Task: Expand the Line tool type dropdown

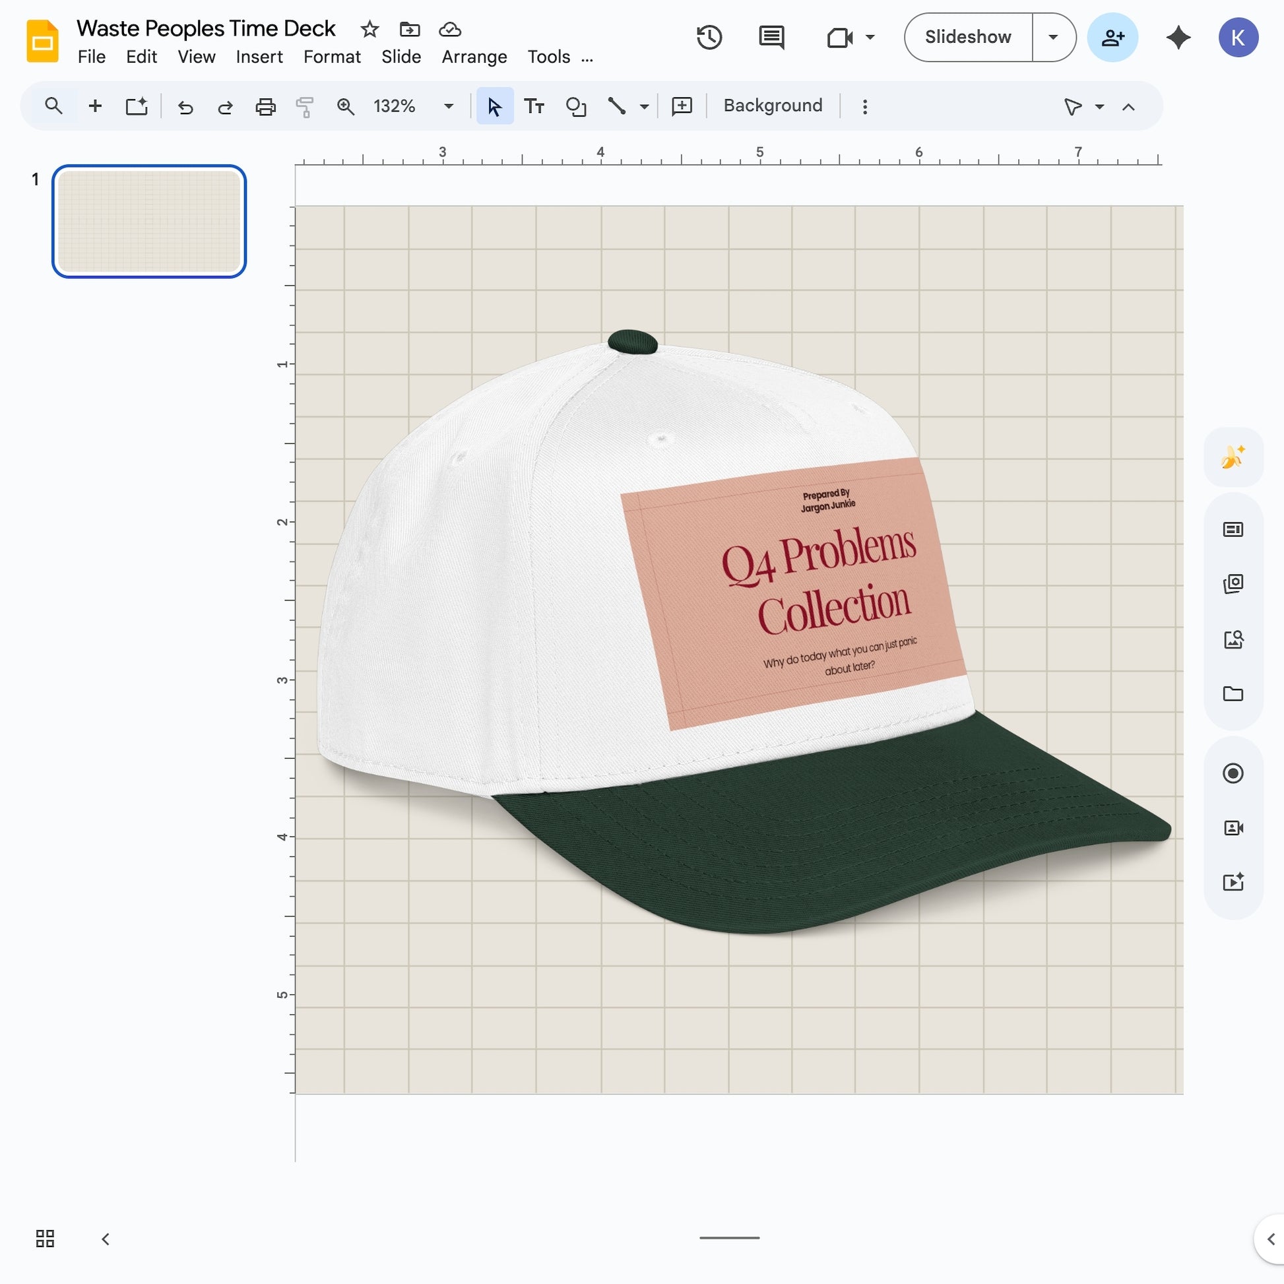Action: point(644,106)
